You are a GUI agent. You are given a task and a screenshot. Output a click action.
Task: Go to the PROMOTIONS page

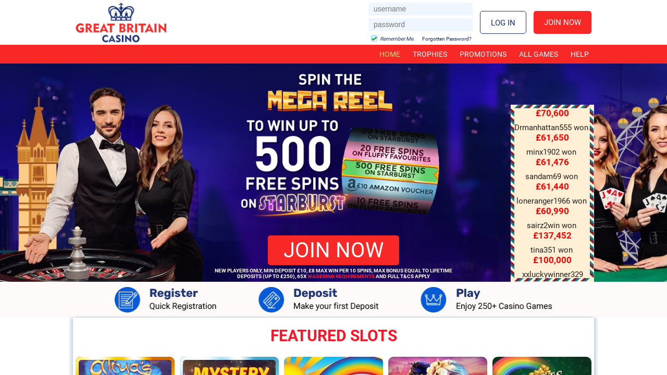483,54
